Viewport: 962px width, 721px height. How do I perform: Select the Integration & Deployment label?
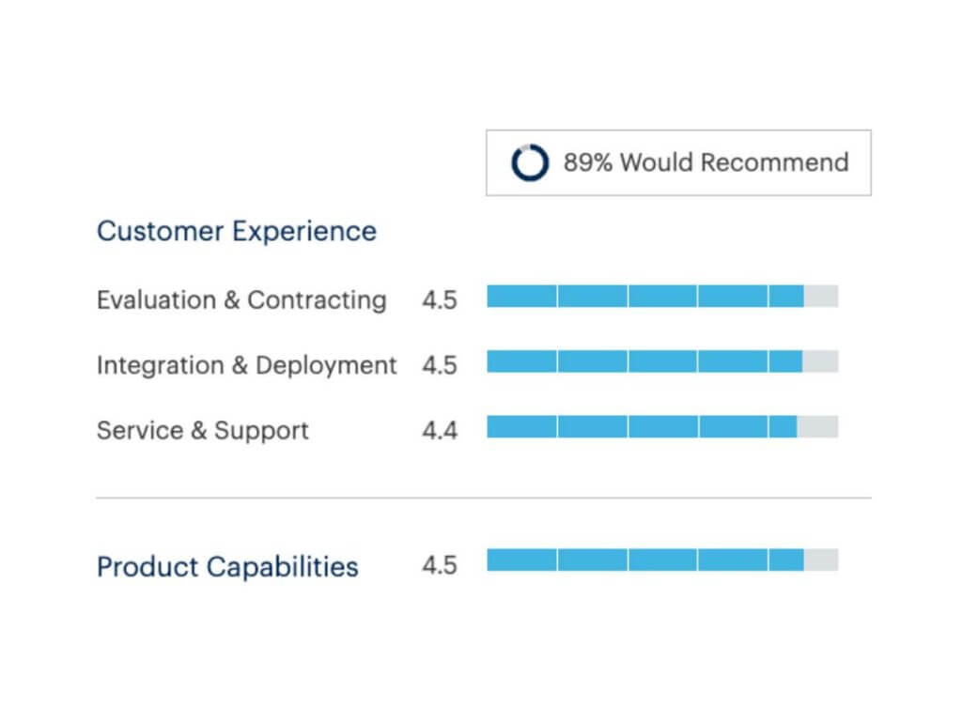(247, 365)
